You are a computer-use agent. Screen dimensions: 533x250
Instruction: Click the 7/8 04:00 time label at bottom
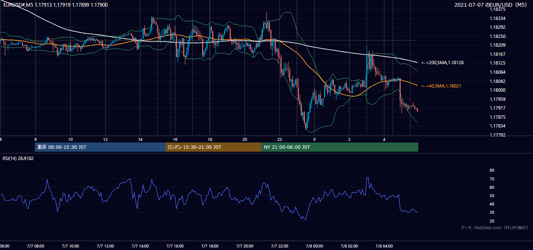tap(384, 246)
